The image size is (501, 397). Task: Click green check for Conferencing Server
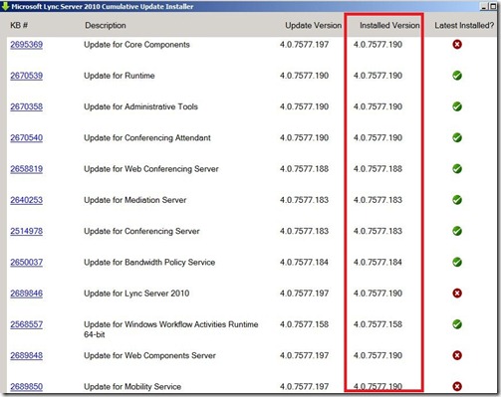coord(457,231)
